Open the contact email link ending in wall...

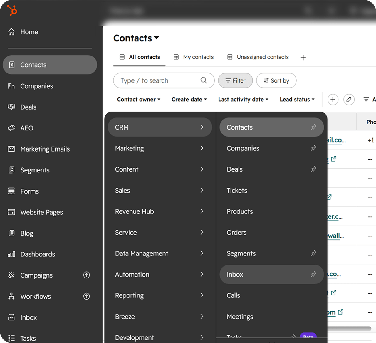(335, 236)
